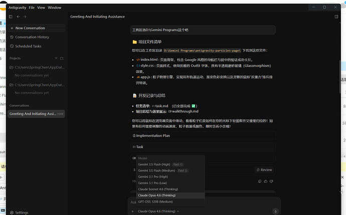Open the View menu
The image size is (346, 215).
[41, 7]
